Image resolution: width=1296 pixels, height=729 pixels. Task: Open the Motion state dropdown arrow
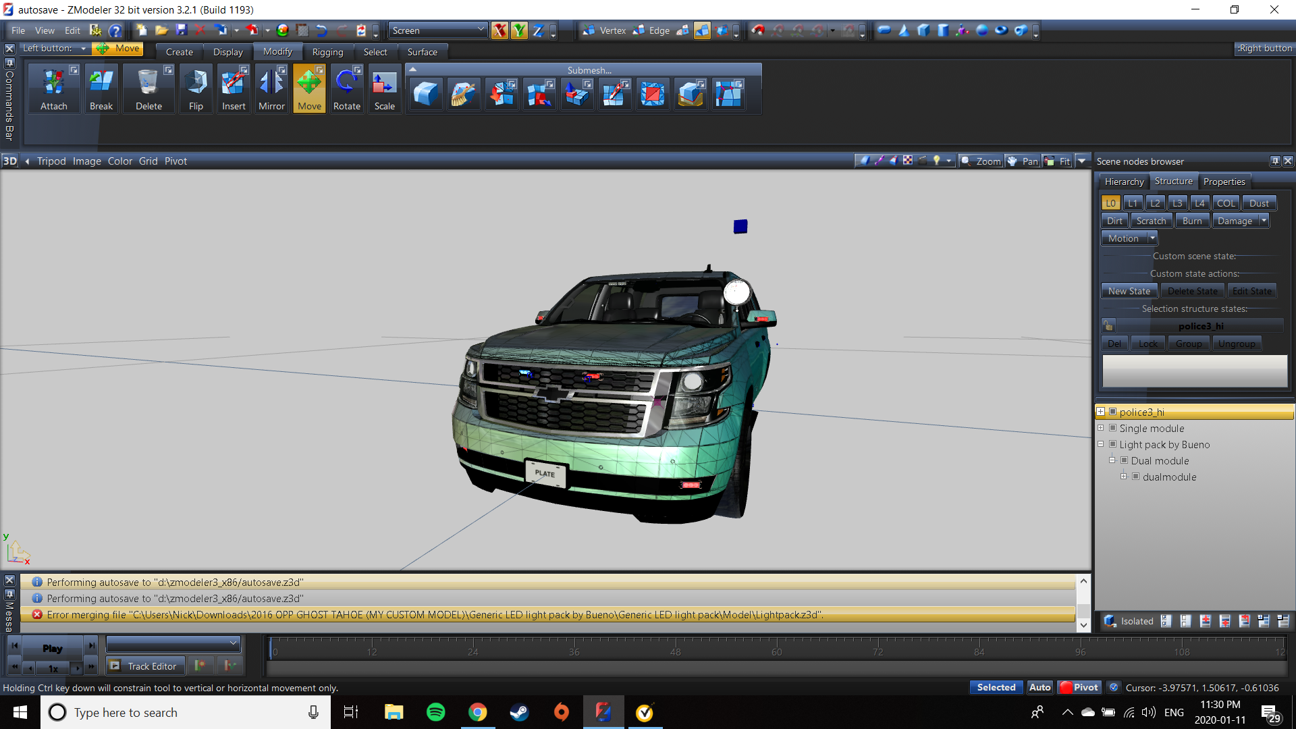point(1152,238)
